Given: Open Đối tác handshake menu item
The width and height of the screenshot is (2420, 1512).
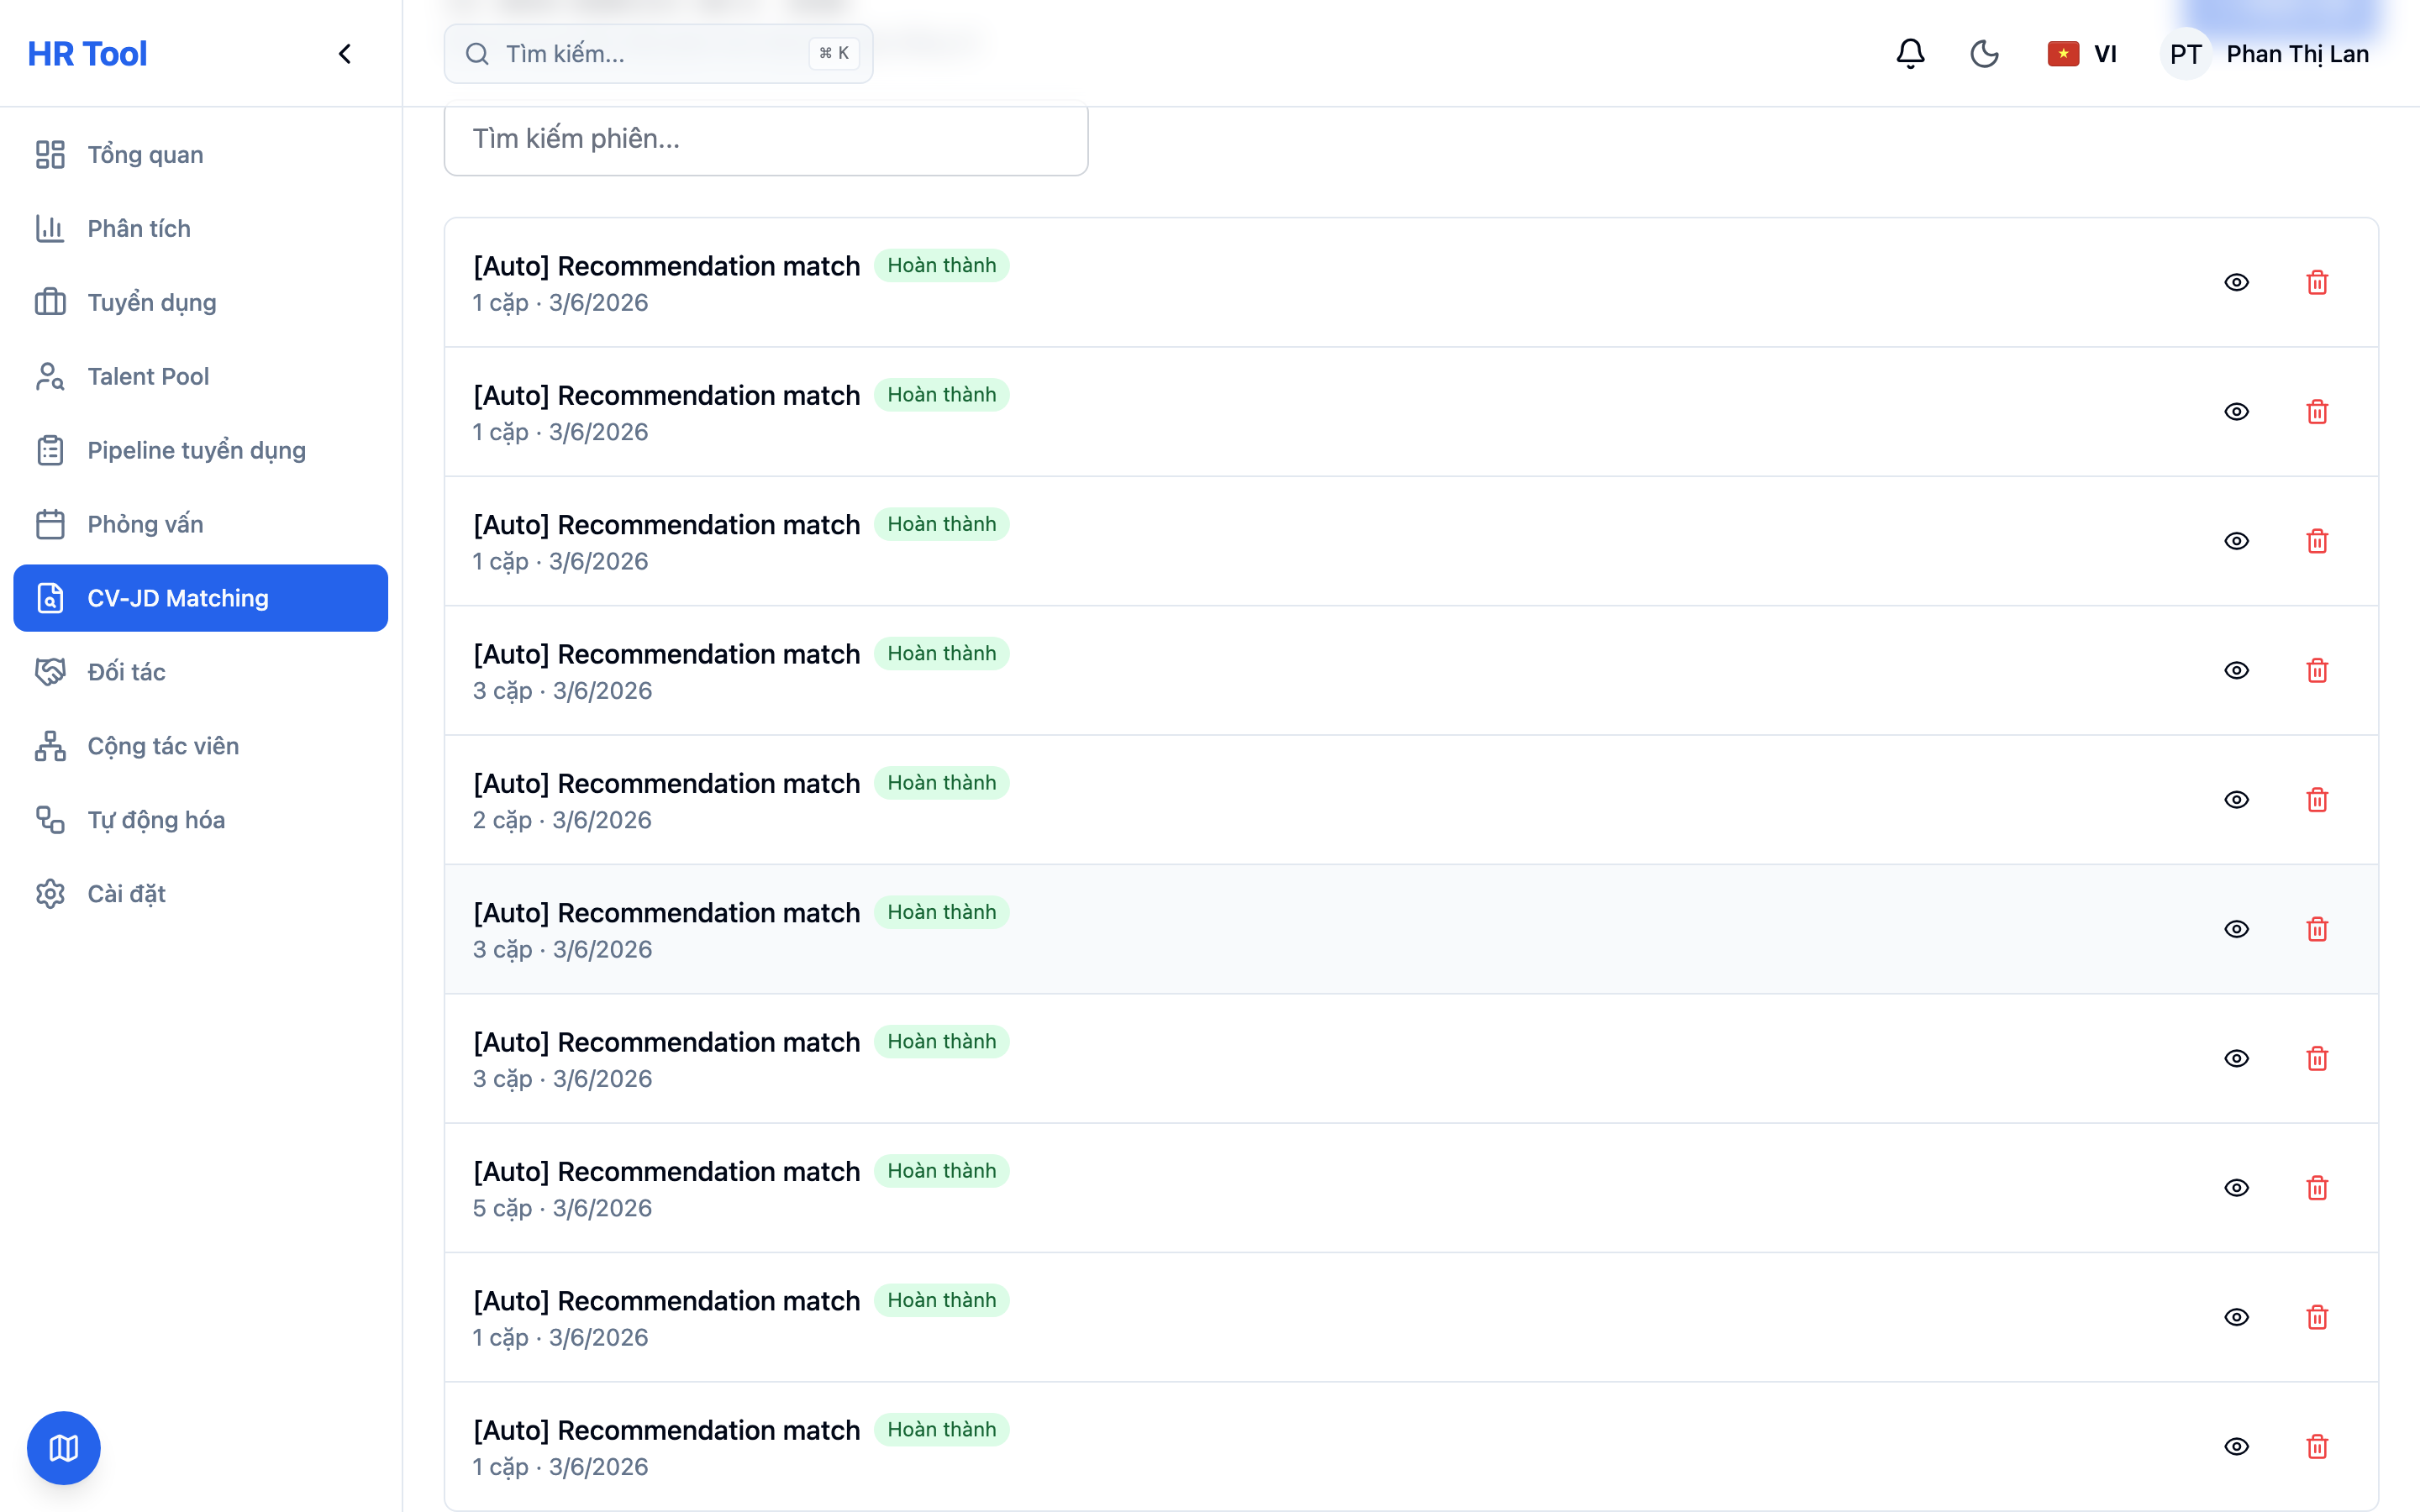Looking at the screenshot, I should 200,672.
